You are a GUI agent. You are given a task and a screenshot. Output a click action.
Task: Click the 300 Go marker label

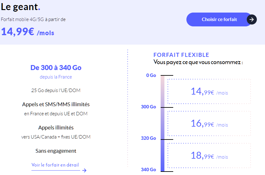pyautogui.click(x=148, y=107)
